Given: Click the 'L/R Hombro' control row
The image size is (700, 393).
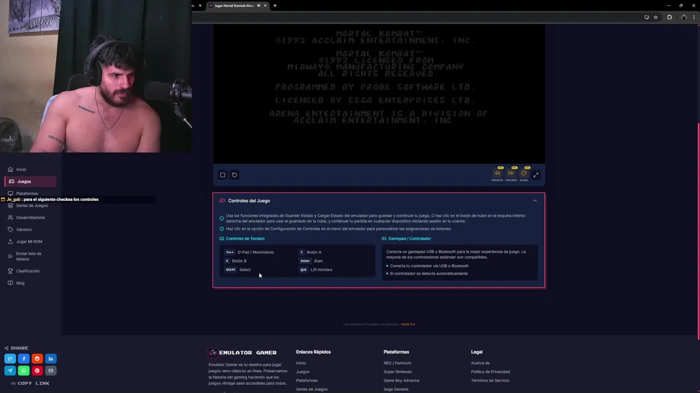Looking at the screenshot, I should [316, 270].
